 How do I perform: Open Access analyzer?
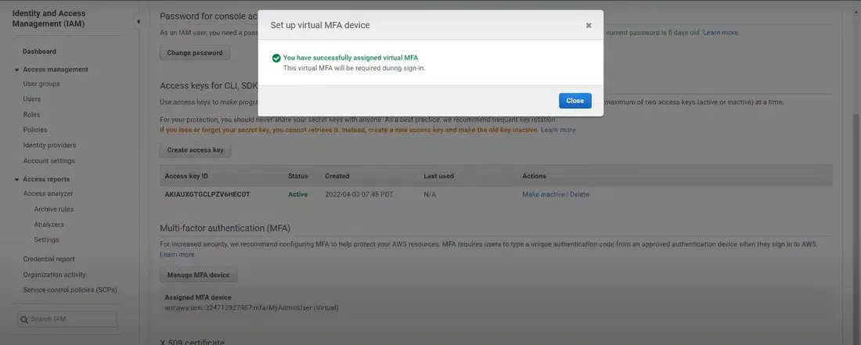[48, 193]
